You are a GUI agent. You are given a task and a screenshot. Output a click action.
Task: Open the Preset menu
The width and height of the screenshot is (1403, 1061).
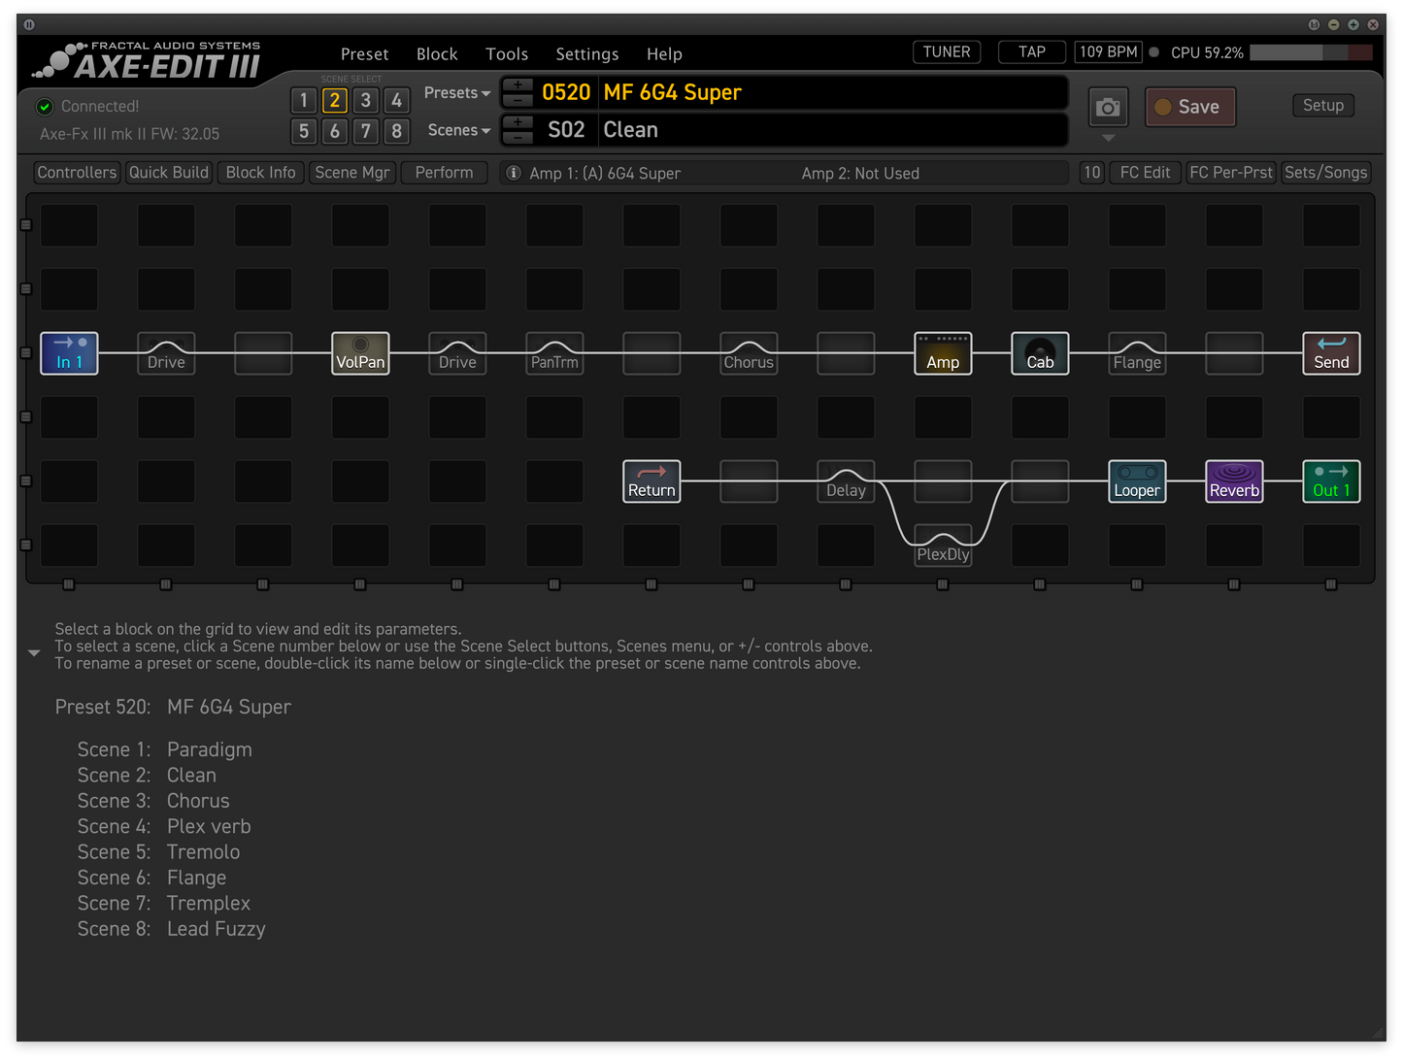click(x=364, y=54)
